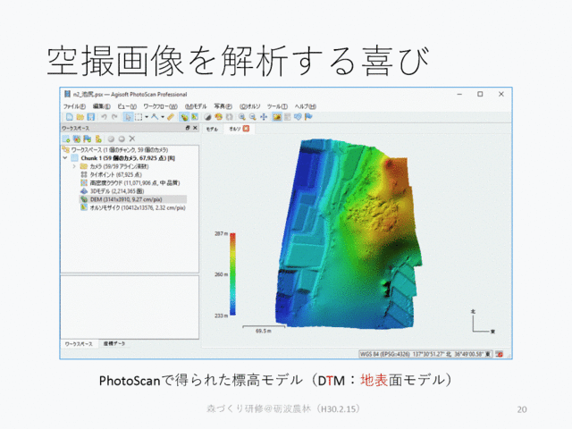Screen dimensions: 572x429
Task: Open the color palette settings icon
Action: coord(218,117)
